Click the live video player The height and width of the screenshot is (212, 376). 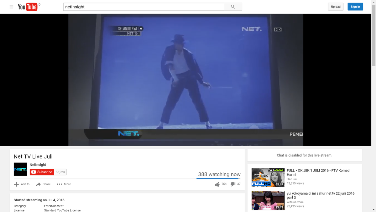click(x=186, y=80)
